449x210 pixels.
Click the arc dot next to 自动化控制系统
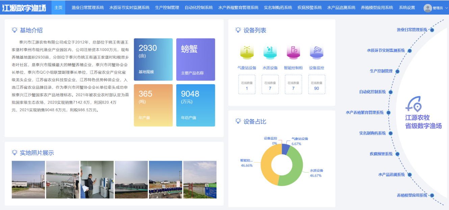391,92
